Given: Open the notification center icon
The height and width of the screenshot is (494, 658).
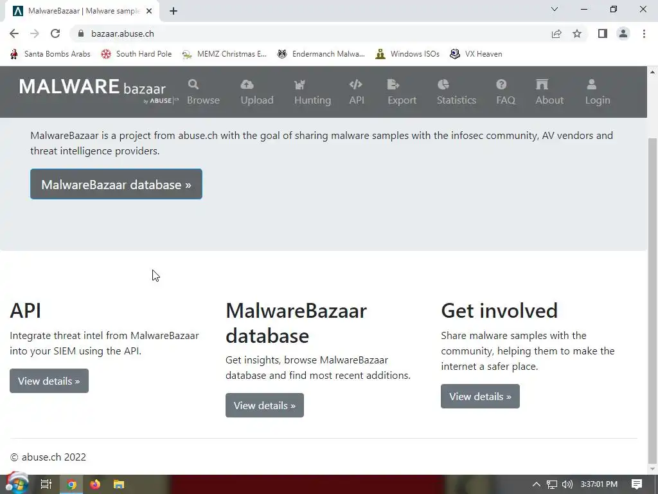Looking at the screenshot, I should [637, 484].
